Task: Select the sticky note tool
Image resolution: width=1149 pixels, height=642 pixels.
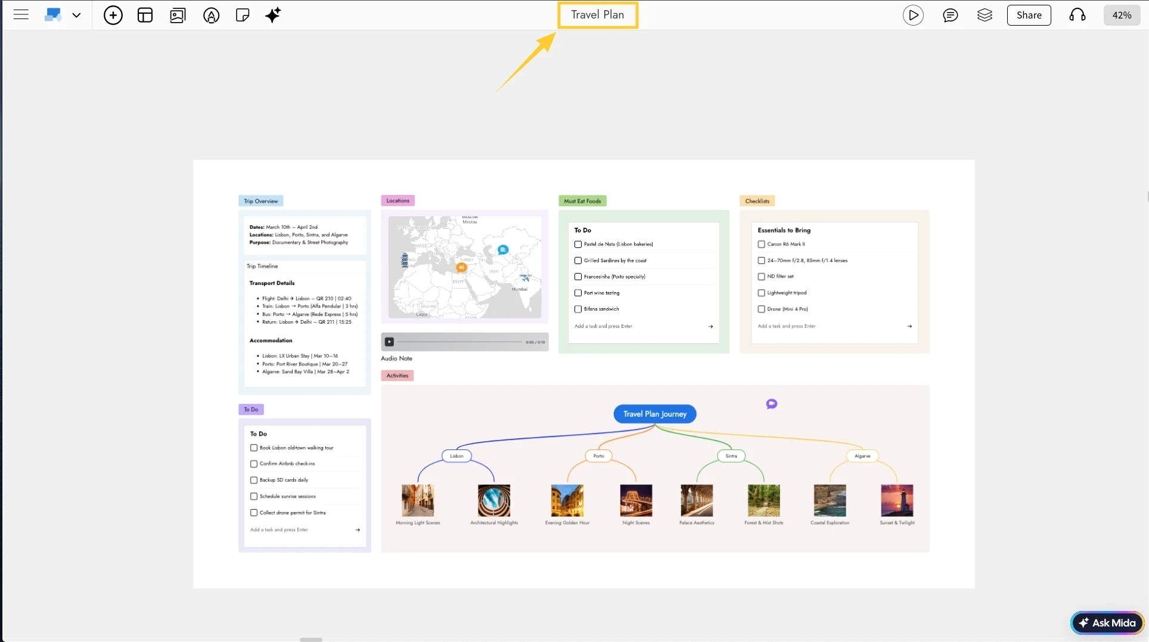Action: click(242, 15)
